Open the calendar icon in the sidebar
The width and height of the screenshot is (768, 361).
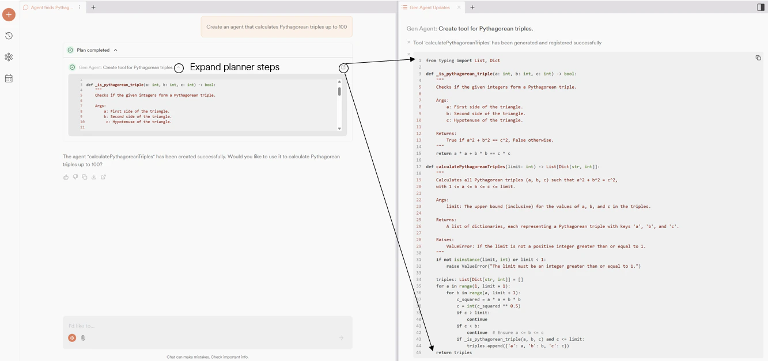pos(8,78)
